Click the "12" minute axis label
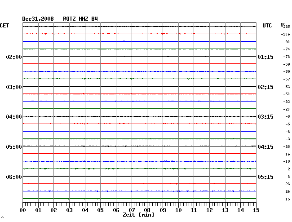This screenshot has width=292, height=222. click(x=209, y=210)
